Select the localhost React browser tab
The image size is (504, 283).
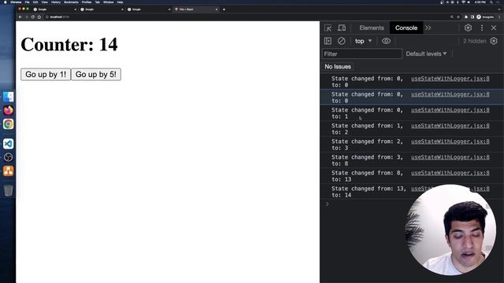(196, 9)
